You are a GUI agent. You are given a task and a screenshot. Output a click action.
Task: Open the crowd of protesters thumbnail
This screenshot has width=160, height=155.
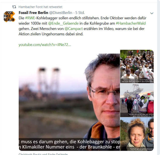[137, 66]
